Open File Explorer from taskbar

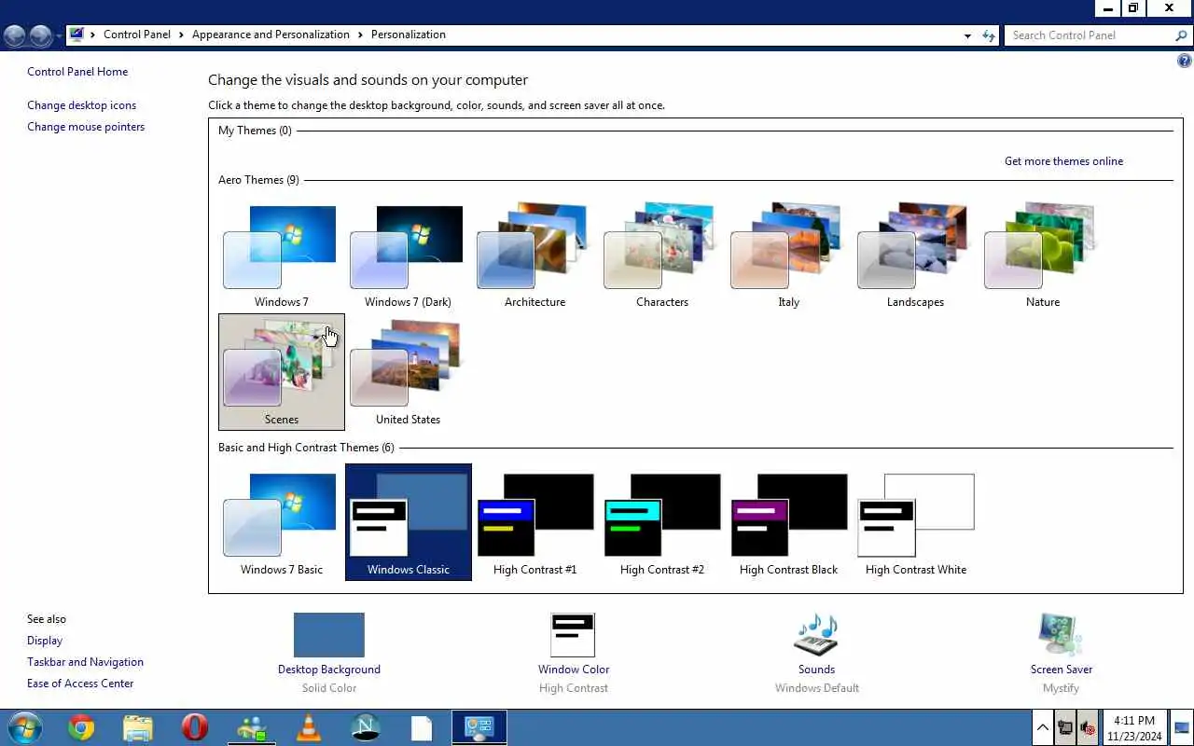pos(138,727)
